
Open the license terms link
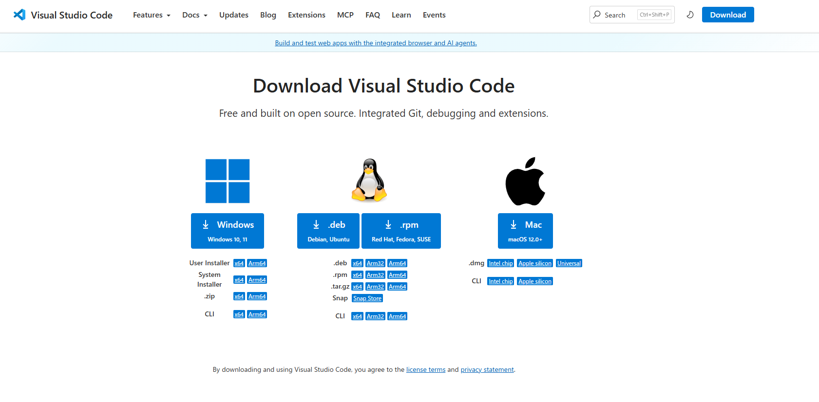[x=426, y=369]
